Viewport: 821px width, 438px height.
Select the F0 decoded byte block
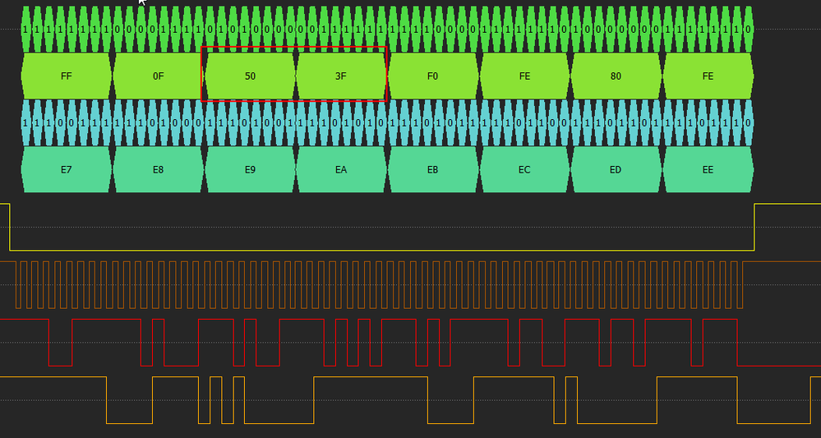433,76
